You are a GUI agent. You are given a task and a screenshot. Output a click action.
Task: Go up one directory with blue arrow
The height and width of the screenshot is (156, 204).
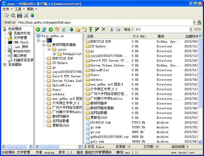(44, 29)
